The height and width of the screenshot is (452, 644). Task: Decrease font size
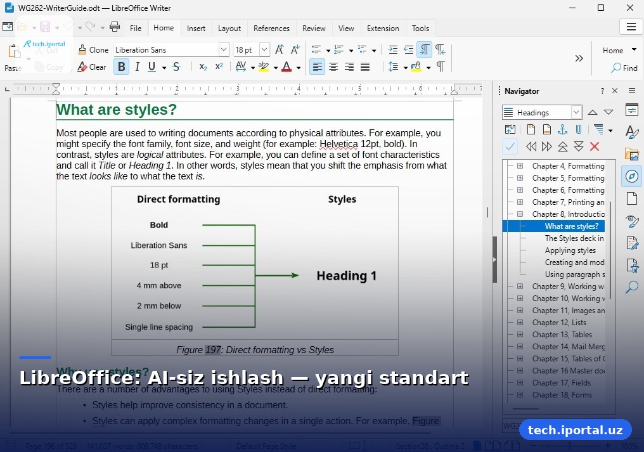295,49
